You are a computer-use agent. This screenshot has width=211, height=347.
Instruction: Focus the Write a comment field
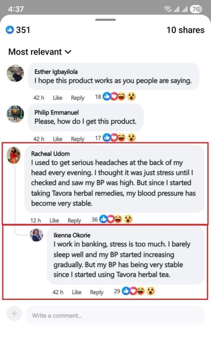pos(115,315)
